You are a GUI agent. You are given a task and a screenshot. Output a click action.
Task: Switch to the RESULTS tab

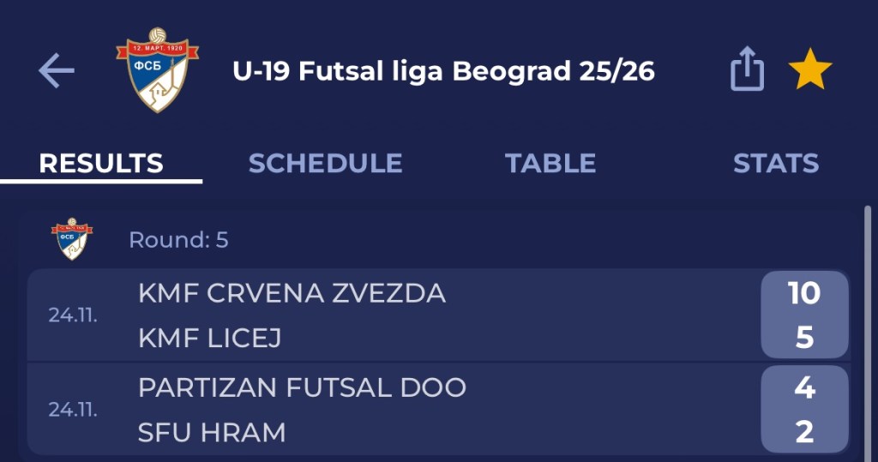point(101,163)
